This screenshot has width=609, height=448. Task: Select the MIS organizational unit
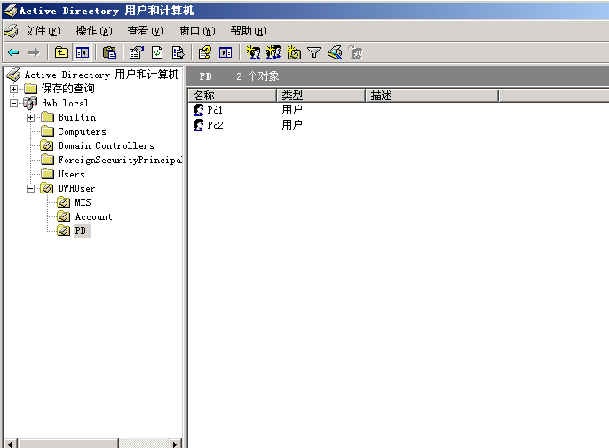[83, 202]
